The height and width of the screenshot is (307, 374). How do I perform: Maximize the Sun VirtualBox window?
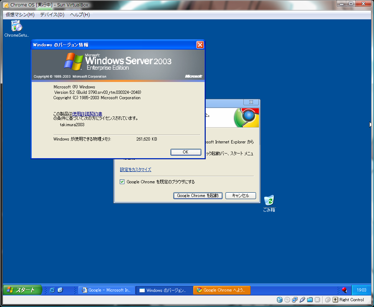[351, 4]
